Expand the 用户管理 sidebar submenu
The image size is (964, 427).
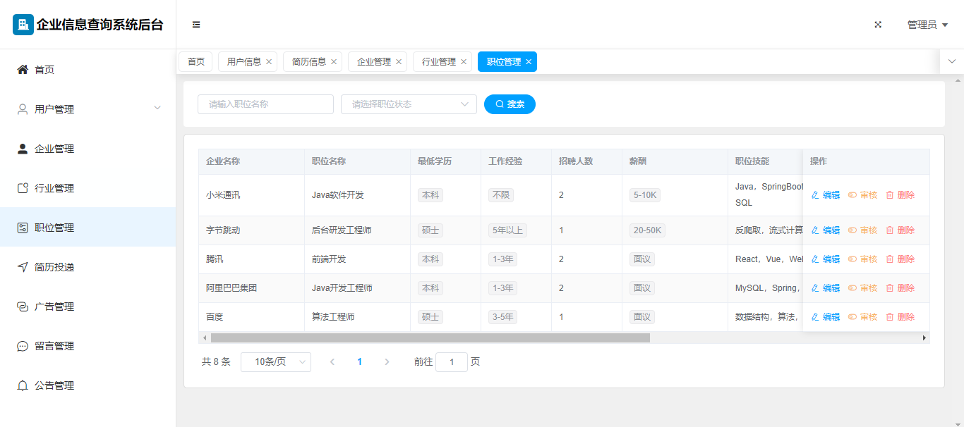(88, 109)
